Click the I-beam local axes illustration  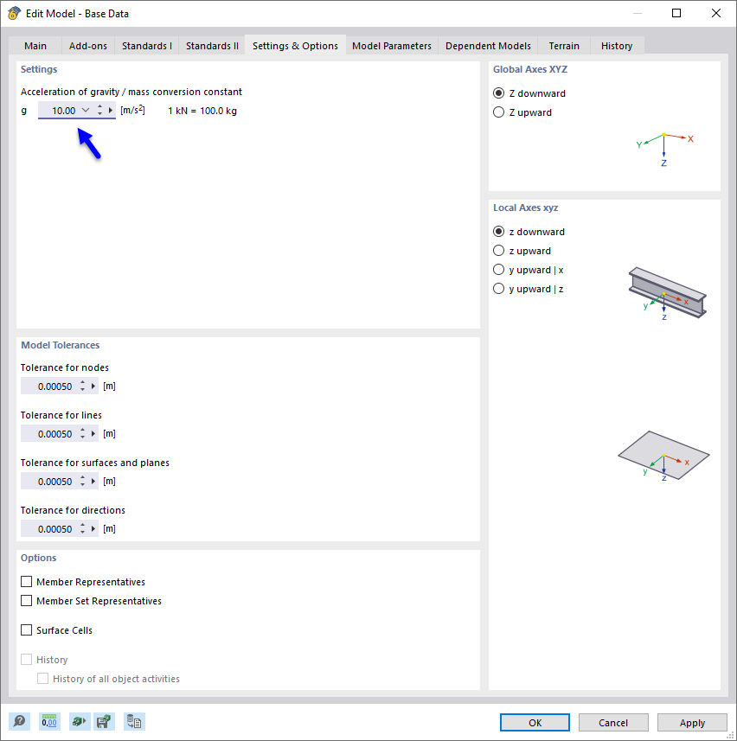coord(667,293)
